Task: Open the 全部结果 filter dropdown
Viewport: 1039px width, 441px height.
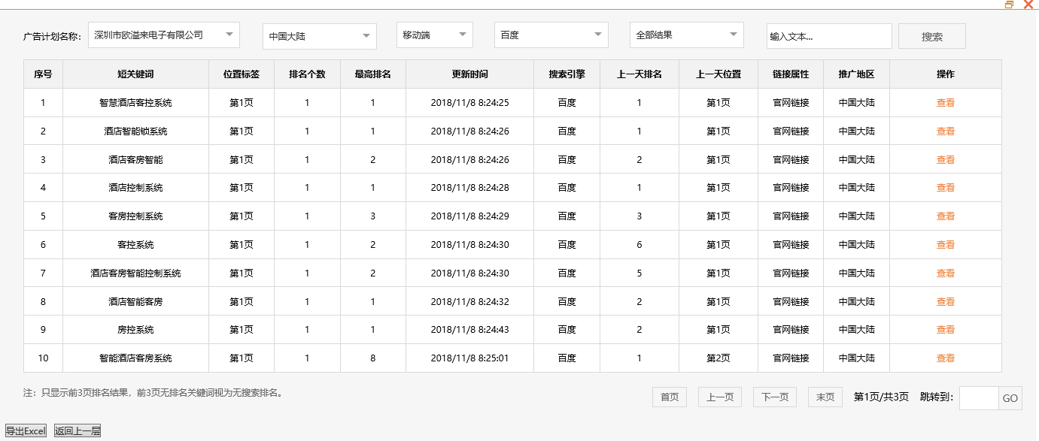Action: pos(685,35)
